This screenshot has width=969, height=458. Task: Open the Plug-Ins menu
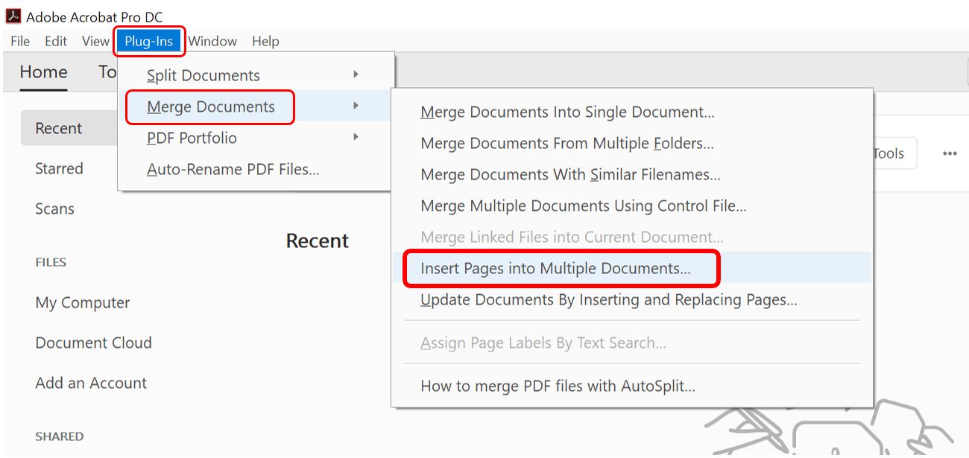pyautogui.click(x=149, y=41)
